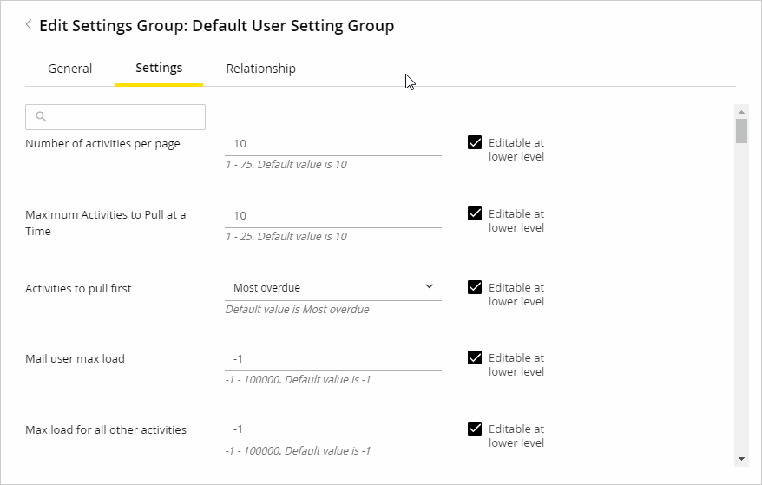The width and height of the screenshot is (762, 485).
Task: Toggle Editable checkbox for Maximum Activities to Pull
Action: tap(475, 213)
